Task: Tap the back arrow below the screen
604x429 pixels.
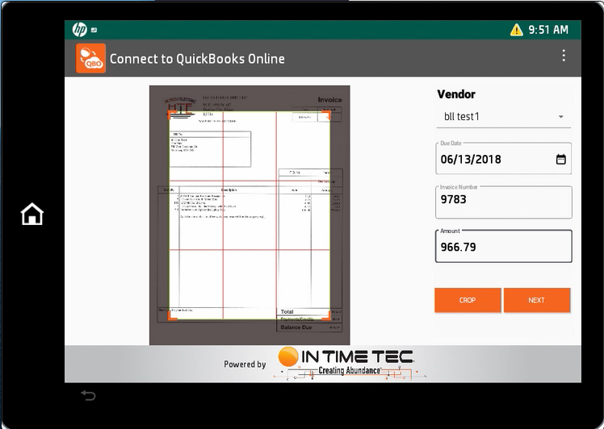Action: [x=88, y=395]
